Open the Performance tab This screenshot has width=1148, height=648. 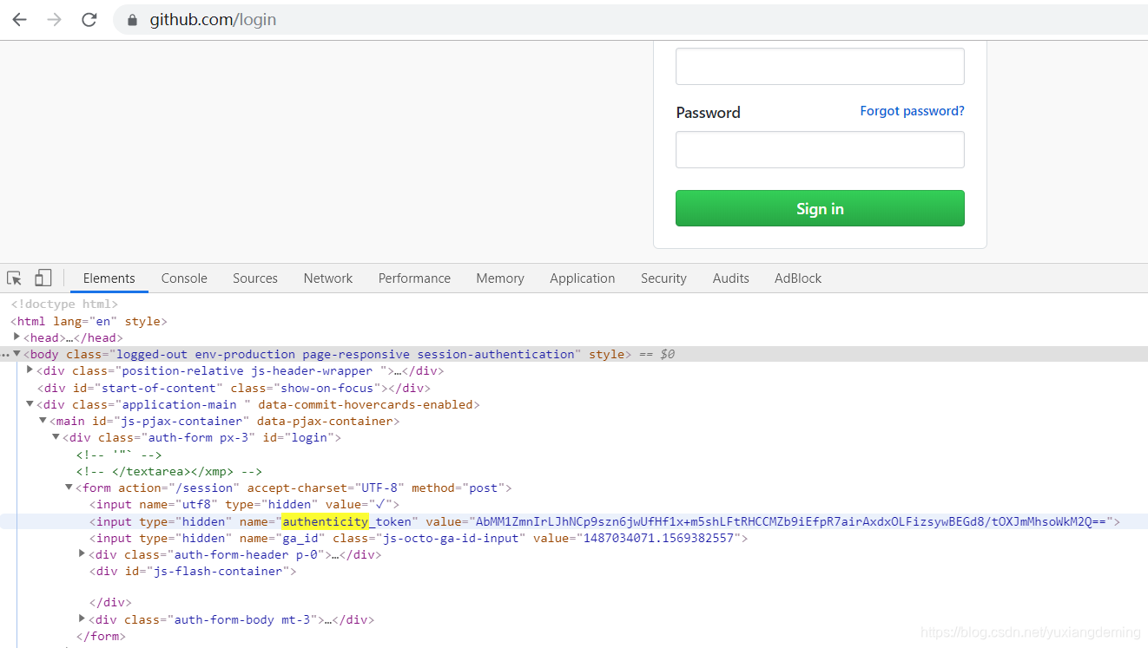coord(414,278)
